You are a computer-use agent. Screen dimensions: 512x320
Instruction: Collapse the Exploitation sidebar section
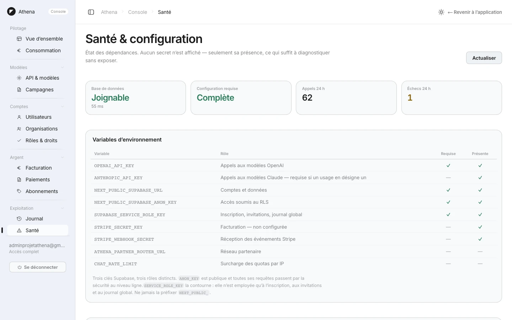[x=63, y=208]
